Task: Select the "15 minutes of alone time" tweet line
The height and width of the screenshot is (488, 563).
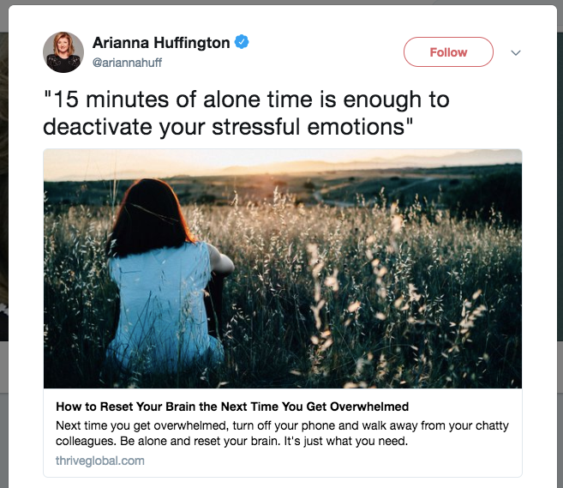Action: [246, 99]
